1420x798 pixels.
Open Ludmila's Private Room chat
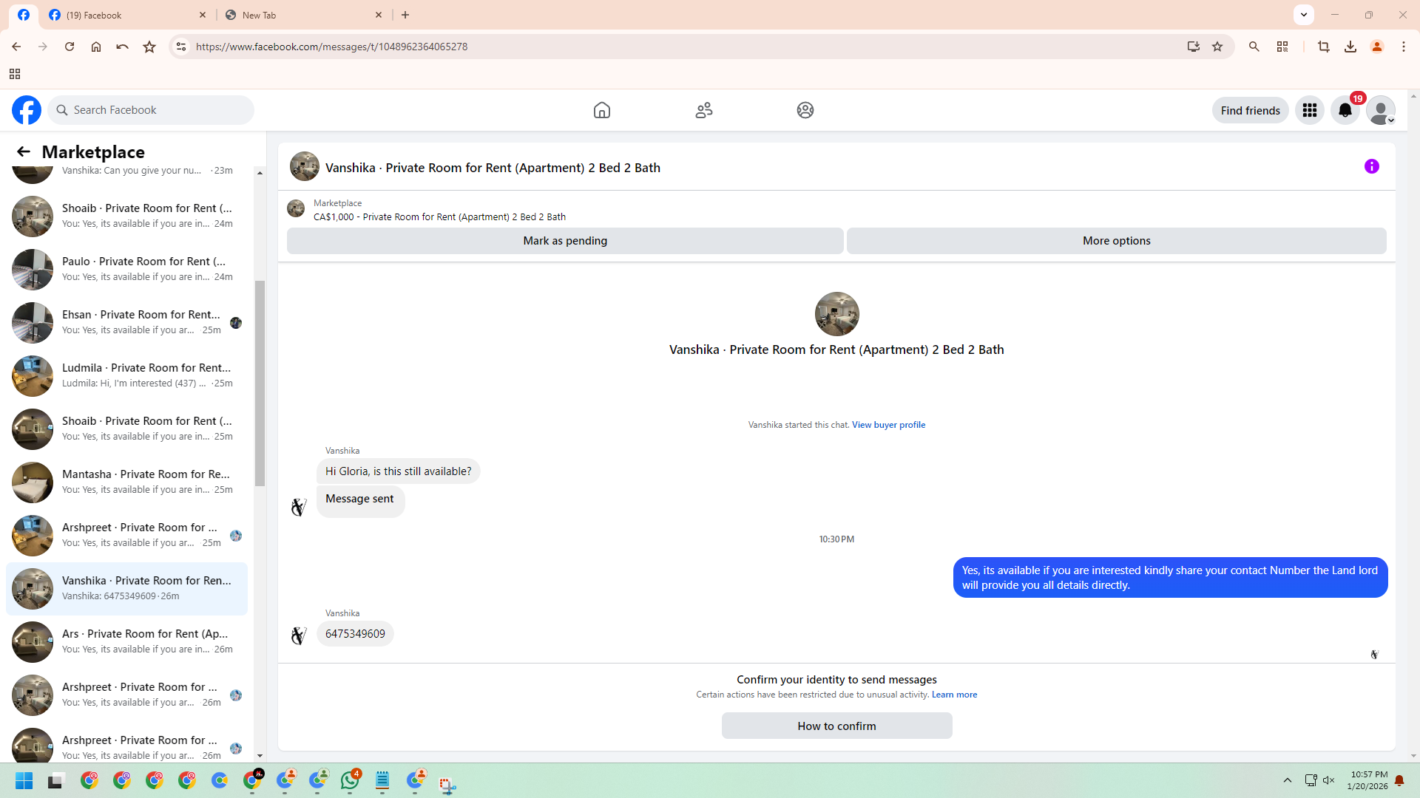[126, 376]
